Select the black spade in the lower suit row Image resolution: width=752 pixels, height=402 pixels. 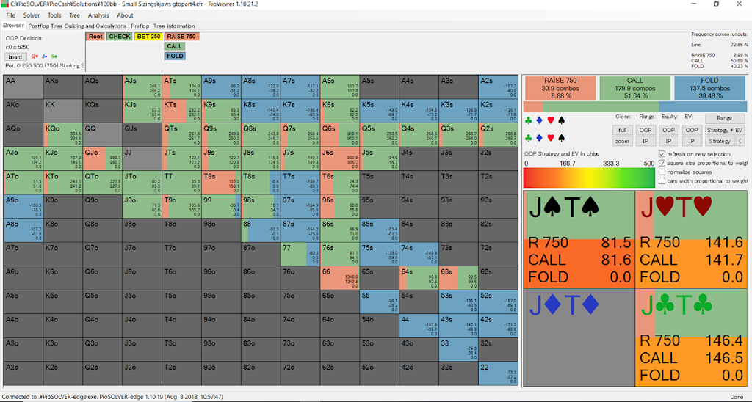(562, 138)
